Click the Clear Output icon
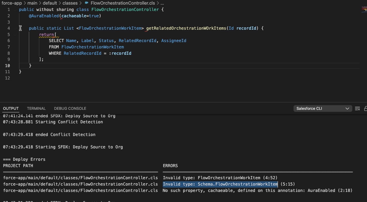Viewport: 367px width, 202px height. [x=357, y=109]
